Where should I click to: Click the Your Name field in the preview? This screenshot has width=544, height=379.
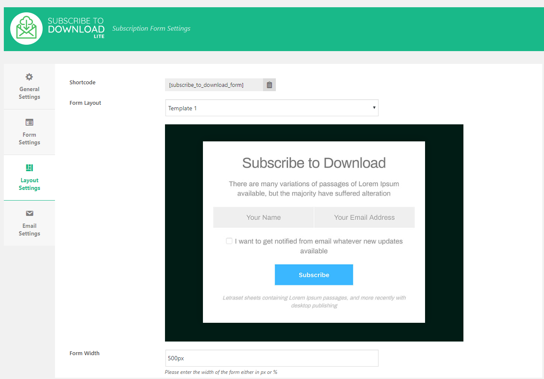coord(263,217)
